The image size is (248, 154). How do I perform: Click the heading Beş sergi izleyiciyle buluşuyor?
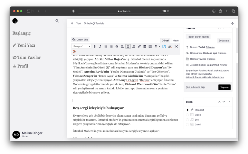tap(98, 108)
